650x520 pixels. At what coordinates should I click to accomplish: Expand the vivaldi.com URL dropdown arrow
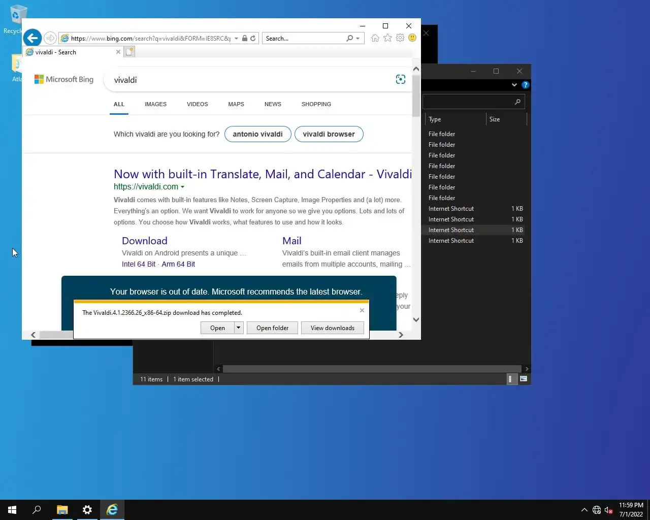pos(182,187)
